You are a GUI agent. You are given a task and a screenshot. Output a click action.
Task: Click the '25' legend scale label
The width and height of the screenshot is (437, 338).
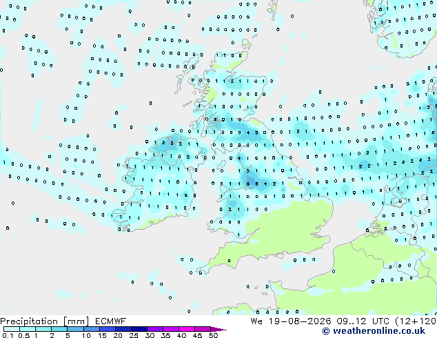[134, 335]
